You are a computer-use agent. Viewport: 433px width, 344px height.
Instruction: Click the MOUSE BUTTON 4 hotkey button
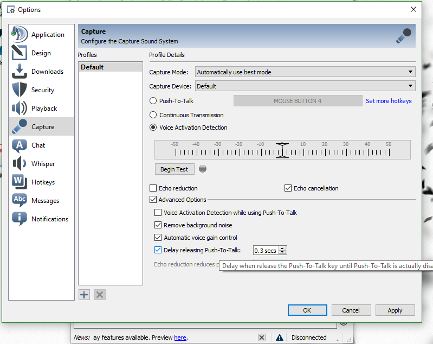pos(298,101)
